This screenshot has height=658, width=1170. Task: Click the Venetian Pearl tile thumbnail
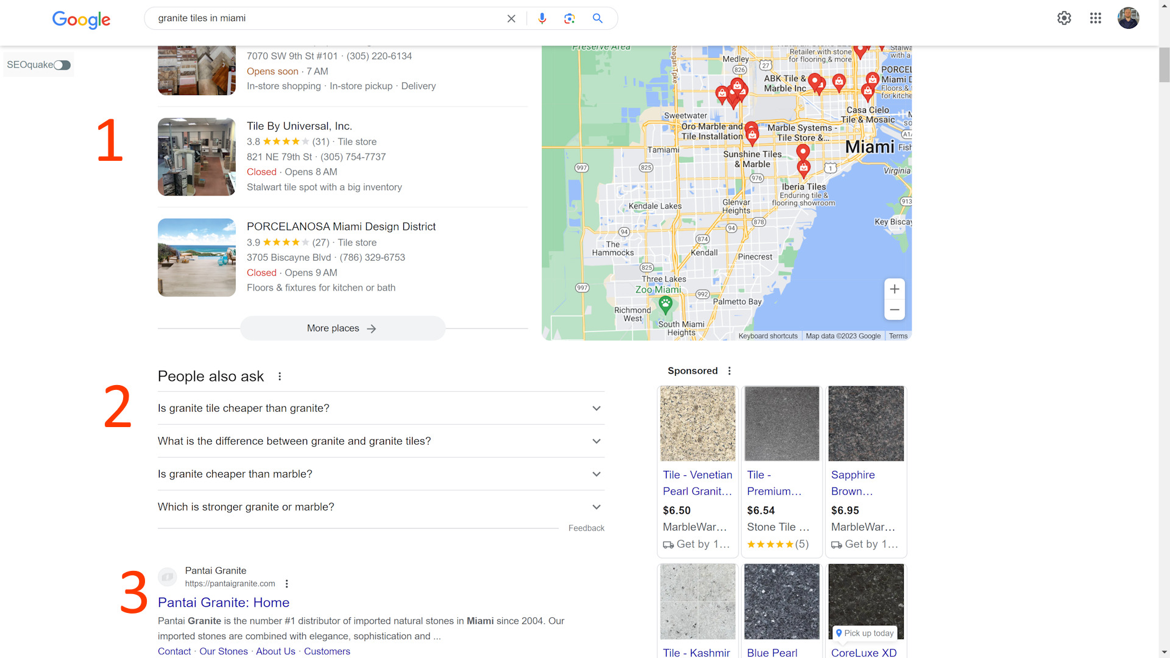[x=697, y=423]
